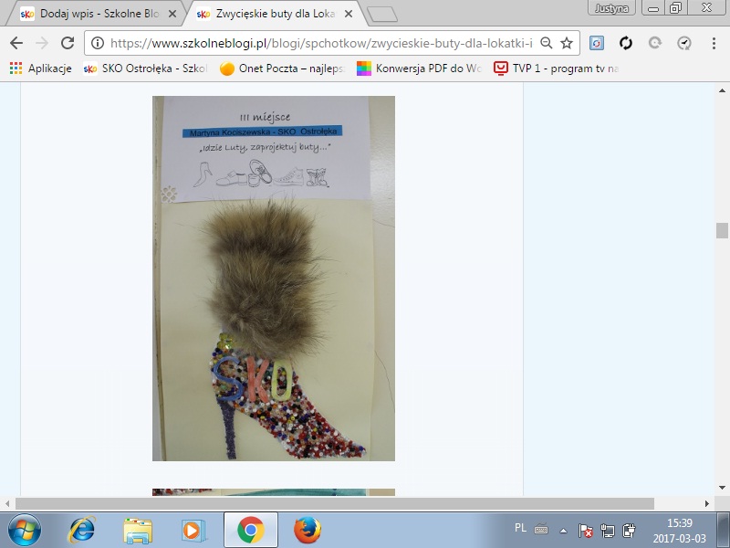This screenshot has height=548, width=730.
Task: Click the scroll right arrow
Action: click(x=706, y=503)
